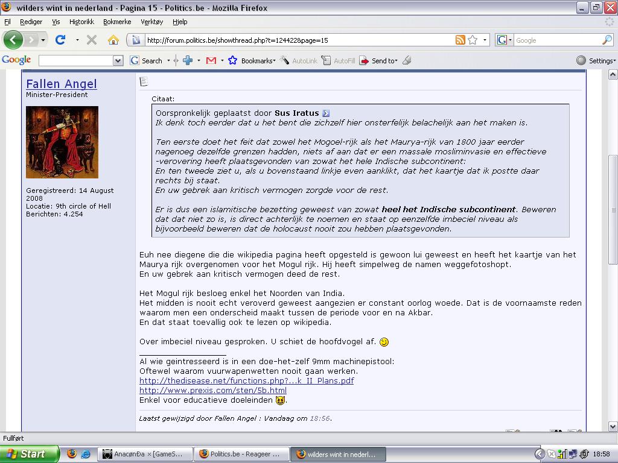Viewport: 618px width, 463px height.
Task: Switch to Politics.be Reageer taskbar window
Action: tap(241, 454)
